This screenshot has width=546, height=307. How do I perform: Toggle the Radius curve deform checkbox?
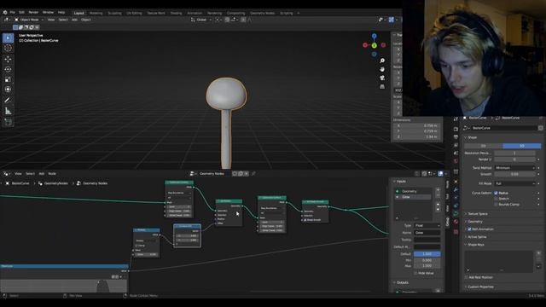(x=496, y=193)
